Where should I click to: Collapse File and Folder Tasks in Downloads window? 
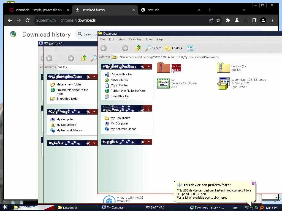pyautogui.click(x=148, y=66)
